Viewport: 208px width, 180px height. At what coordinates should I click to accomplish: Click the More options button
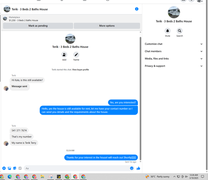click(x=107, y=26)
